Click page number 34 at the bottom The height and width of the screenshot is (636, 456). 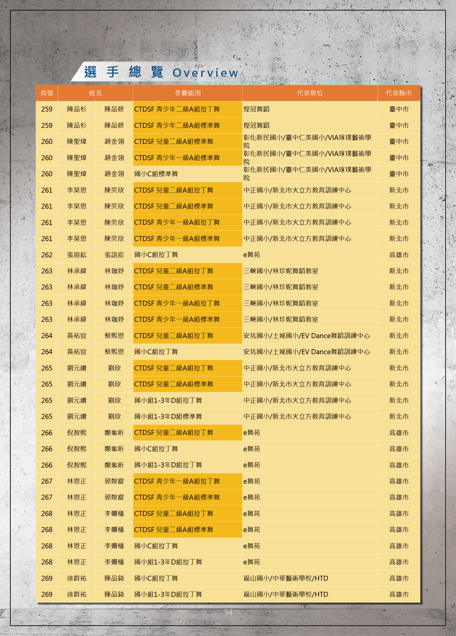228,612
